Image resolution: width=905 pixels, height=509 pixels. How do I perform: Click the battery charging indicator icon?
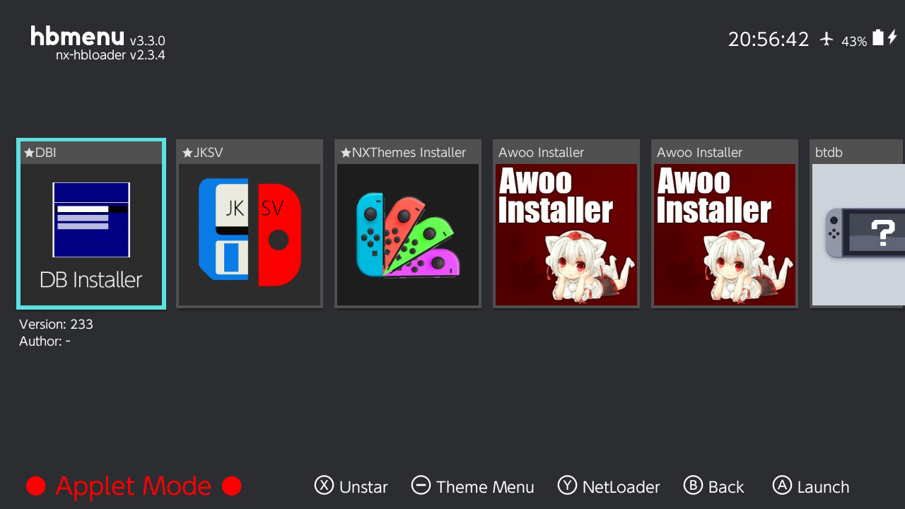pos(884,37)
